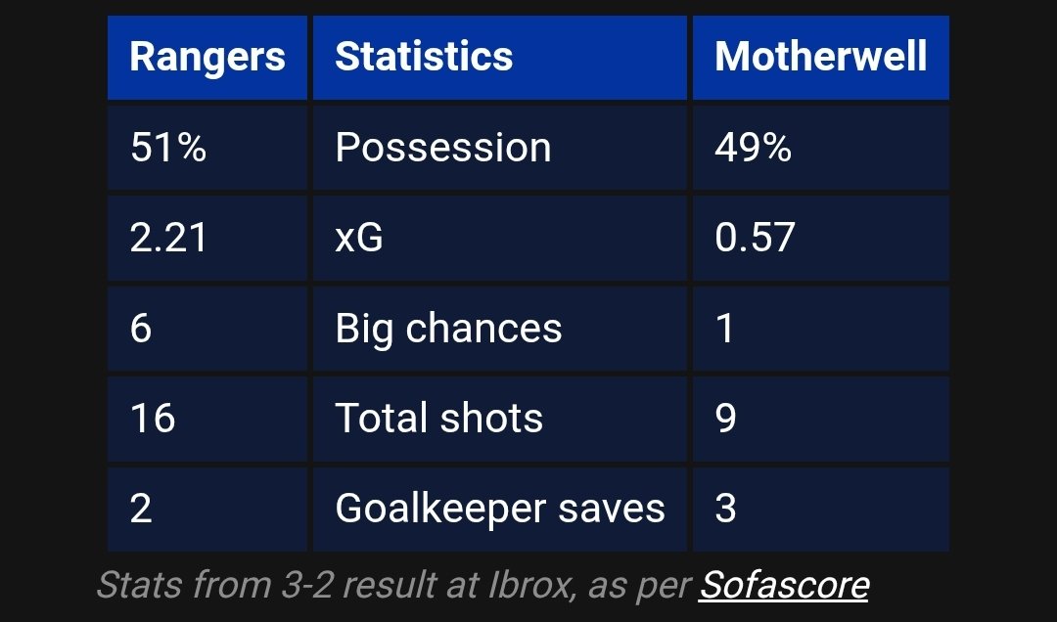Select the Total shots row label
Screen dimensions: 1057x622
(x=438, y=419)
